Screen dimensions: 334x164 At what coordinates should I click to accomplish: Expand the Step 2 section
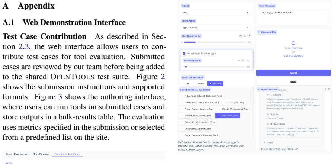coord(291,142)
